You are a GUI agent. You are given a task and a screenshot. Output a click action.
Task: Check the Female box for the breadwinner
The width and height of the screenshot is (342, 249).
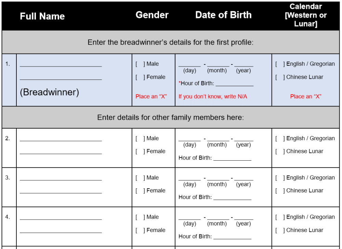[140, 77]
